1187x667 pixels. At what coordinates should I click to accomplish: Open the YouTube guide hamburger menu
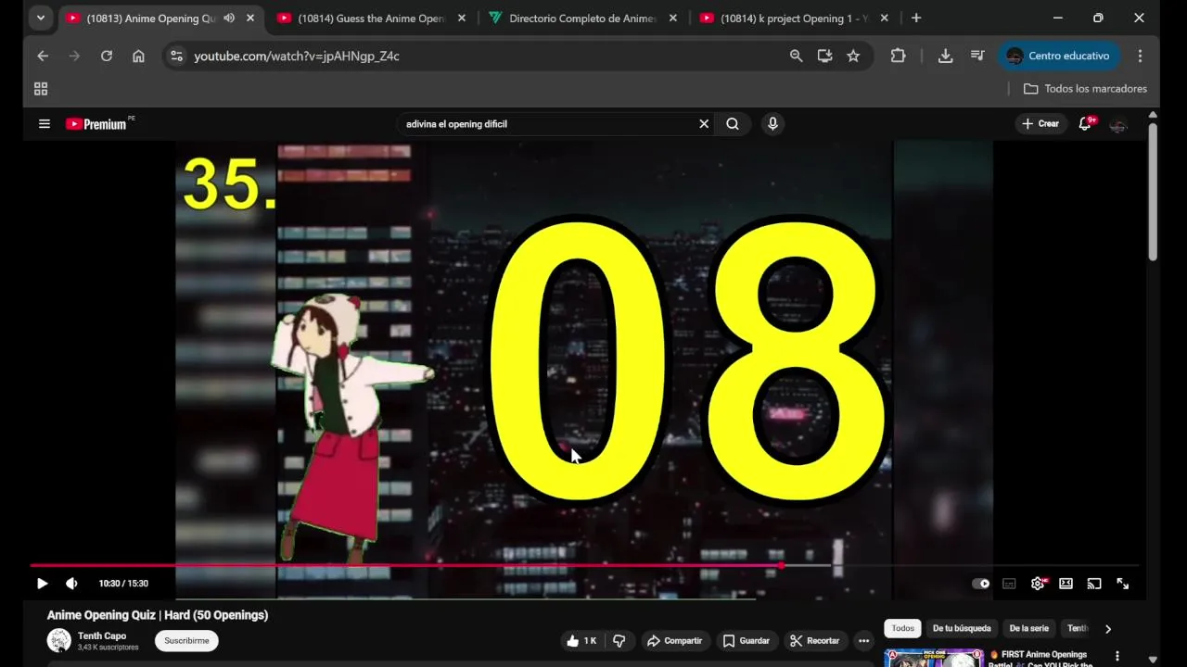coord(44,123)
